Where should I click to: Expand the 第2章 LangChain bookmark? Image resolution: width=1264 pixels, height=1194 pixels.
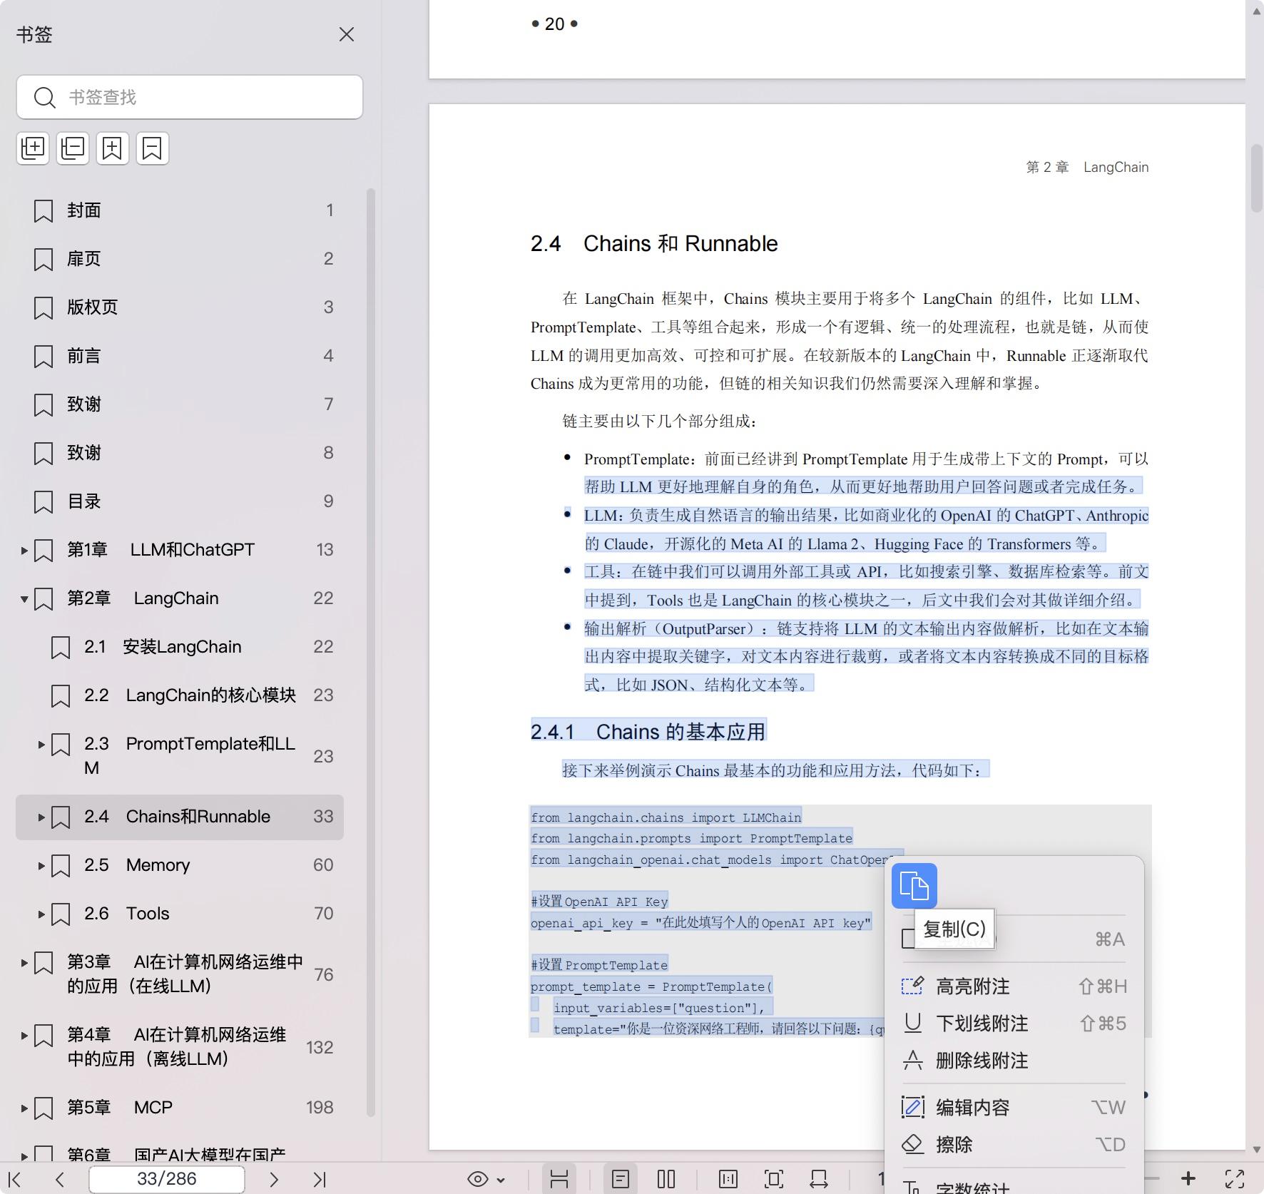[x=24, y=598]
